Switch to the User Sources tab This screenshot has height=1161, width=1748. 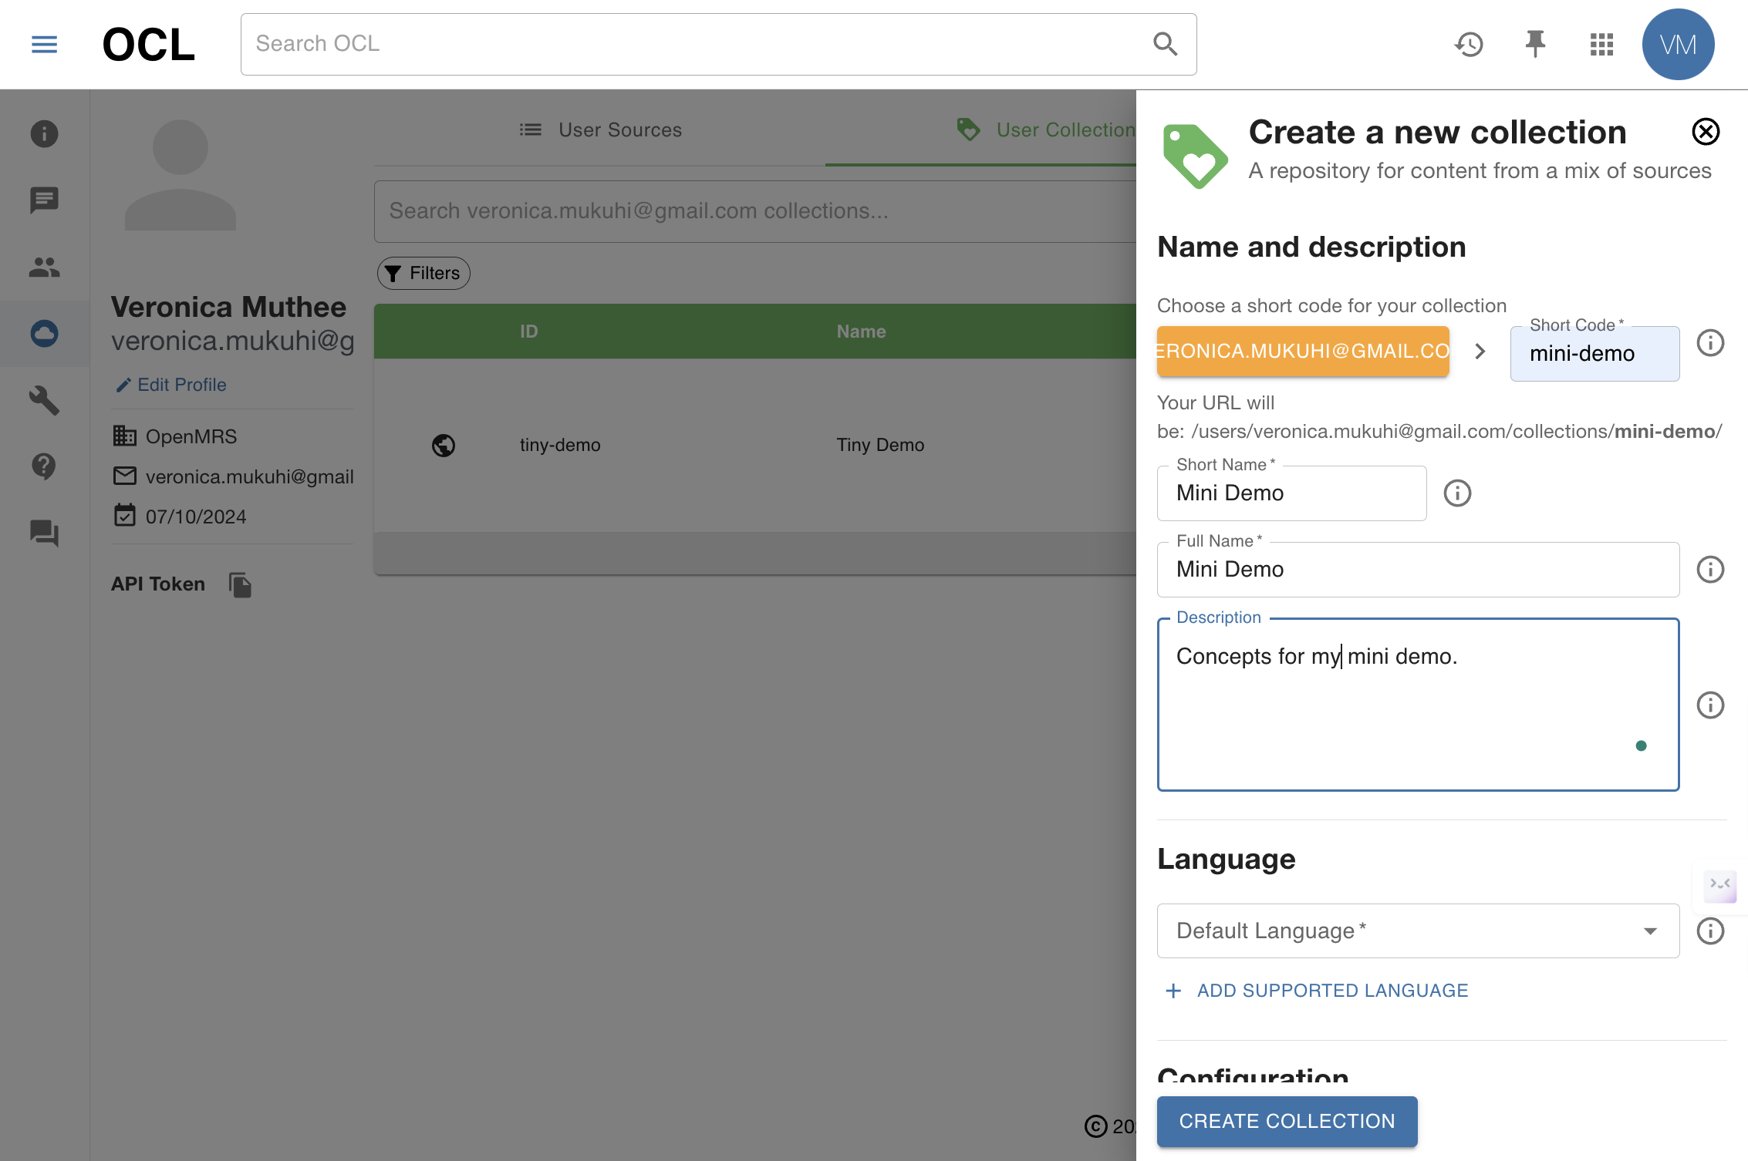(x=600, y=130)
